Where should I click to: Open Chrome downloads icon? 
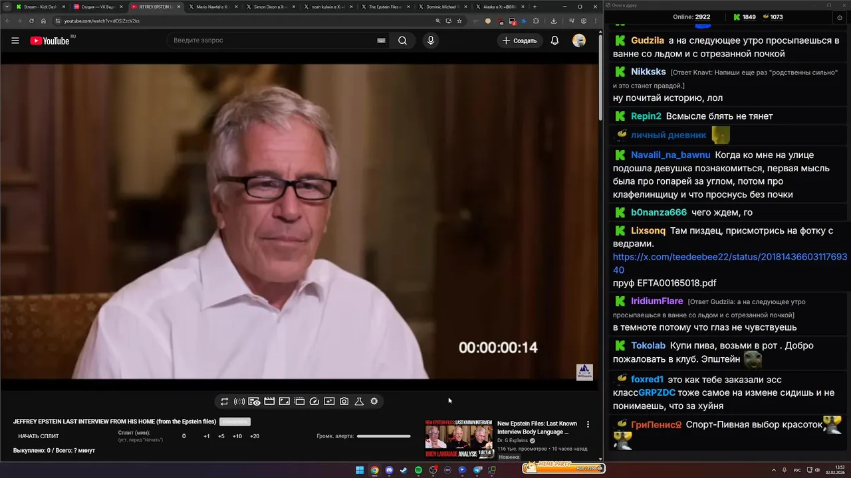(554, 21)
